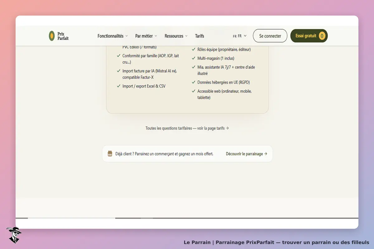
Task: Open the FR language selector
Action: tap(240, 36)
